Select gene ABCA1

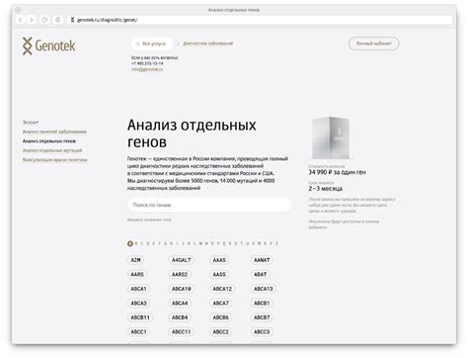[138, 289]
